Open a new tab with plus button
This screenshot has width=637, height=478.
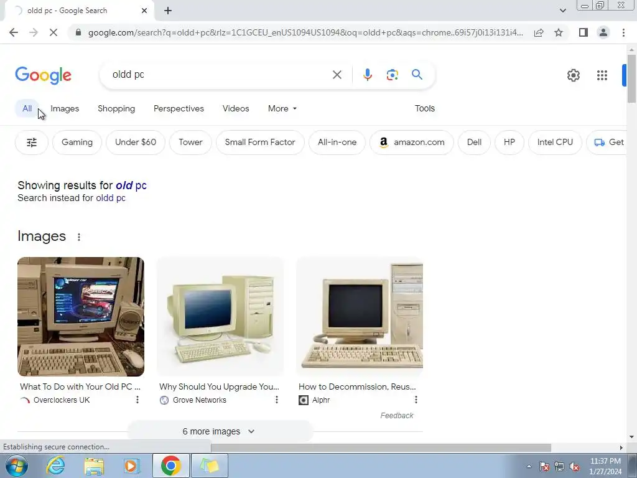[x=168, y=11]
